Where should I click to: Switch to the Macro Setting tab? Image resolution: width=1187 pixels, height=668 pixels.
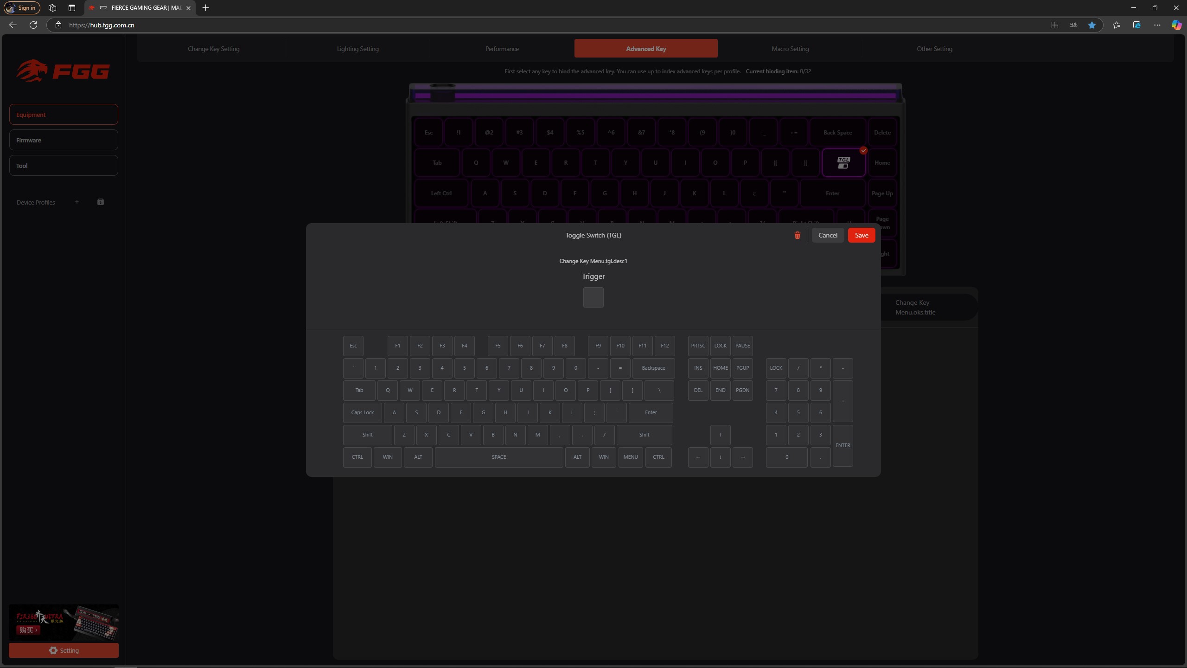click(x=790, y=49)
